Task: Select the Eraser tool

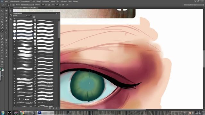Action: tap(2, 39)
